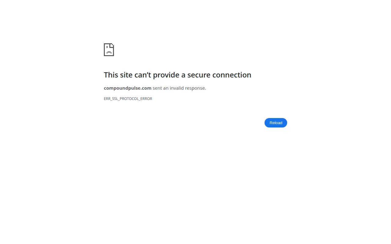Click the folded-corner page icon
391x244 pixels.
(x=109, y=50)
